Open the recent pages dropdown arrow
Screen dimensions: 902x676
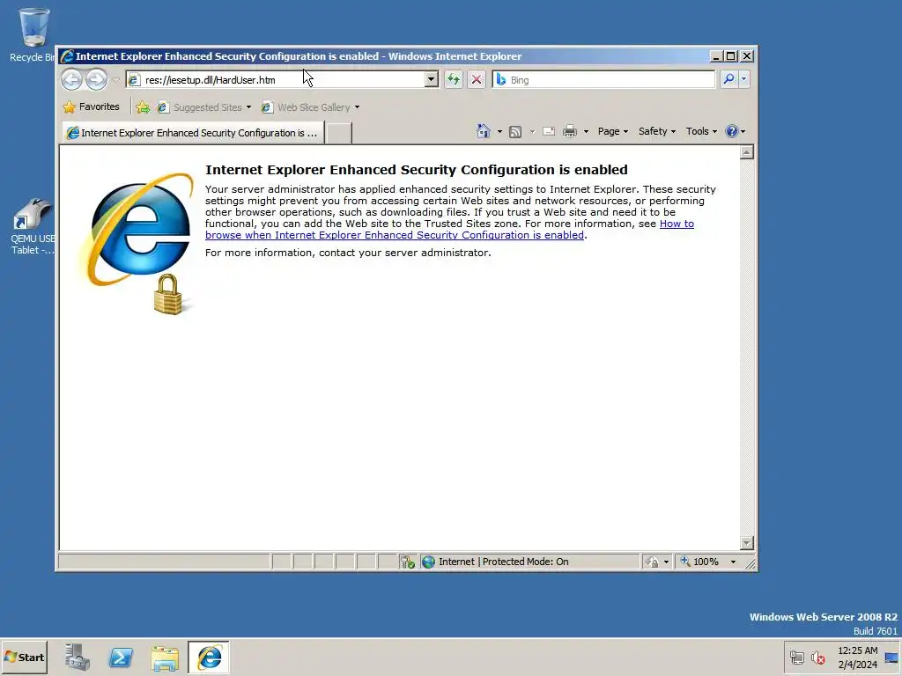[115, 79]
